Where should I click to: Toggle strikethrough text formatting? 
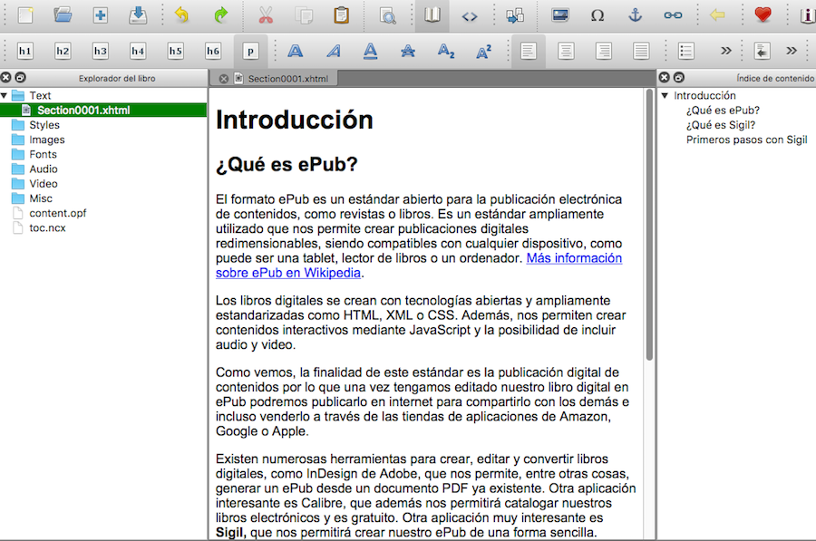[x=408, y=51]
